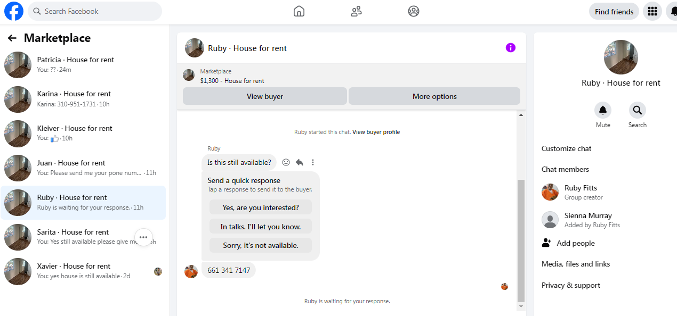
Task: Open message's three-dot more menu
Action: [313, 162]
